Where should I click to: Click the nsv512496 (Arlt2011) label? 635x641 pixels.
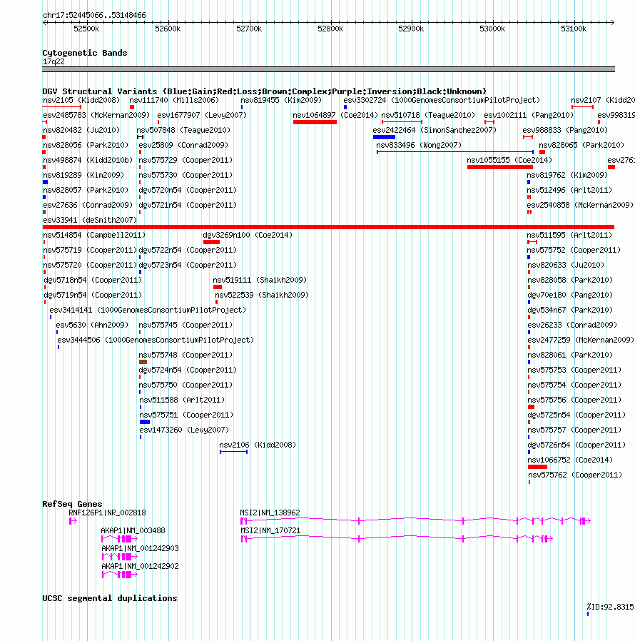tap(569, 190)
